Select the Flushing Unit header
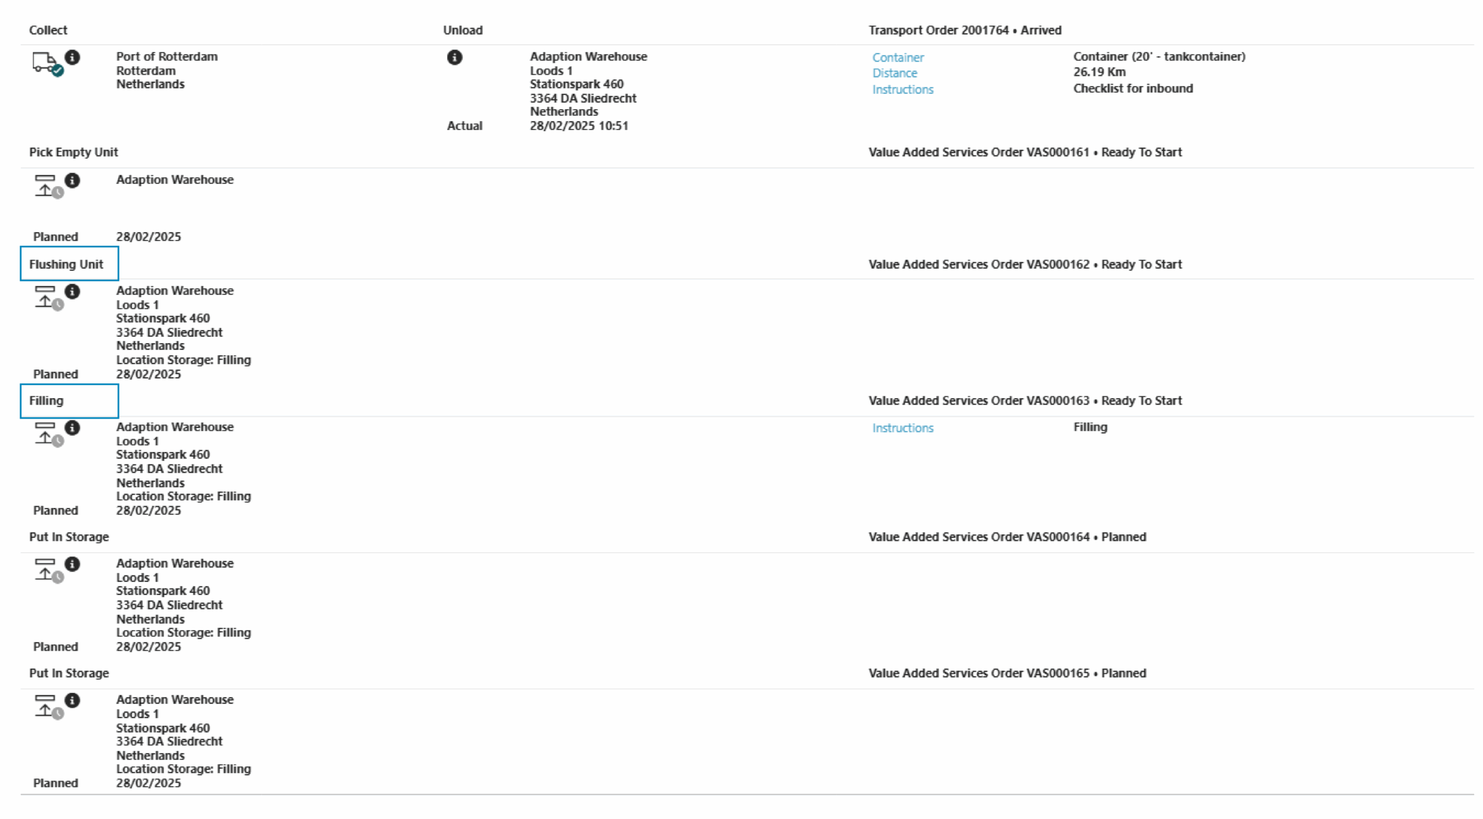The image size is (1483, 819). coord(66,264)
